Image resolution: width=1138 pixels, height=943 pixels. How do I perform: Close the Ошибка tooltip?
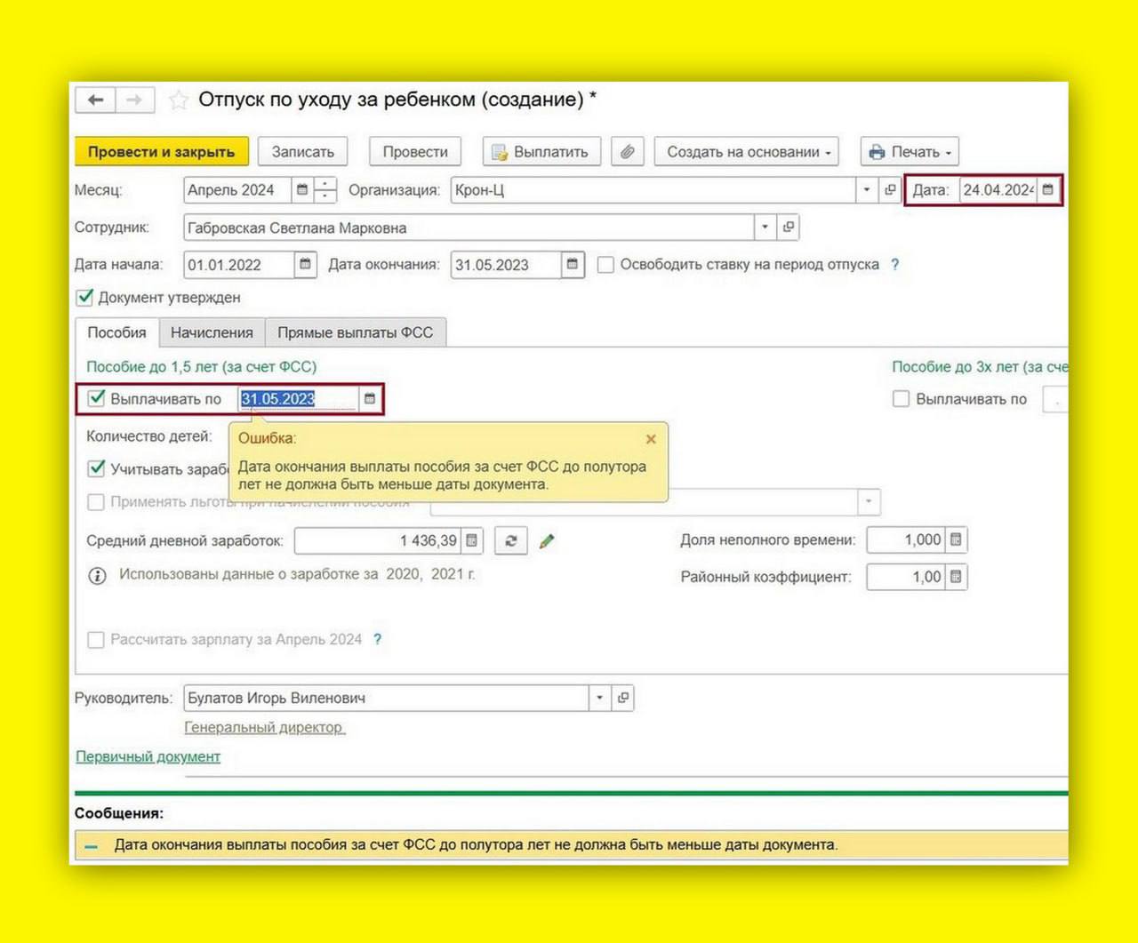coord(651,439)
